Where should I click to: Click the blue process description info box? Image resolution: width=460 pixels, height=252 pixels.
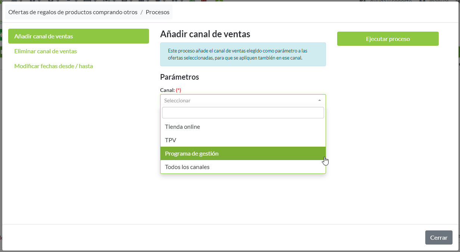coord(243,54)
